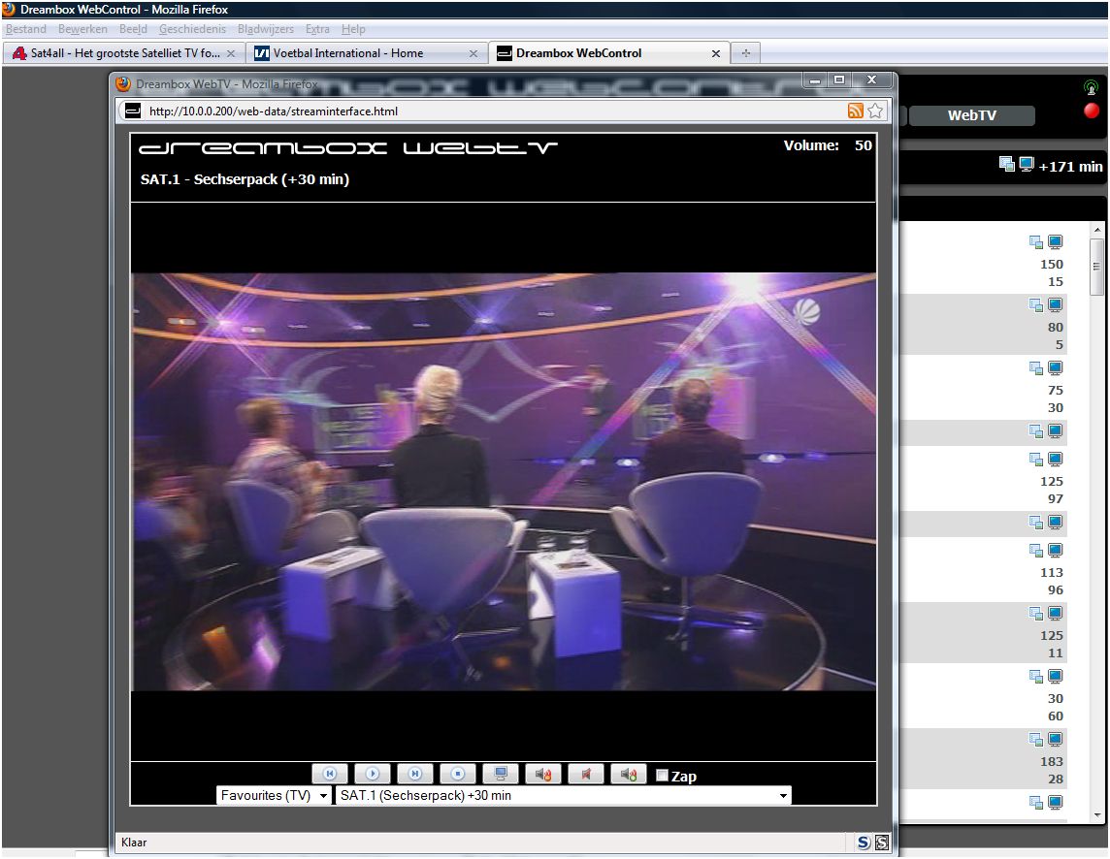Click the monitor icon beside +171 min
Image resolution: width=1110 pixels, height=859 pixels.
[x=1026, y=164]
